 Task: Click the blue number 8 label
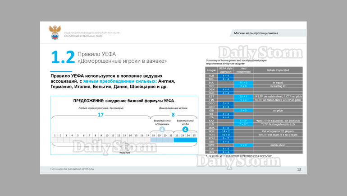[173, 115]
